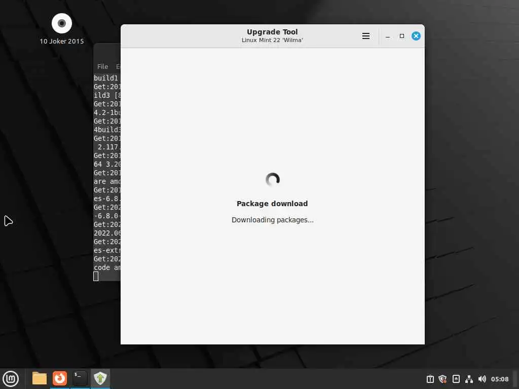Click the '2022.06' line in the terminal window
Viewport: 519px width, 389px height.
coord(107,233)
